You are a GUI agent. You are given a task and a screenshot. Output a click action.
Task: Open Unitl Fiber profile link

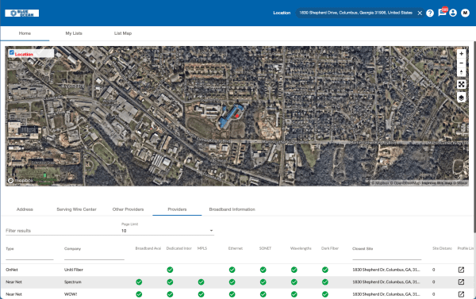[x=461, y=270]
